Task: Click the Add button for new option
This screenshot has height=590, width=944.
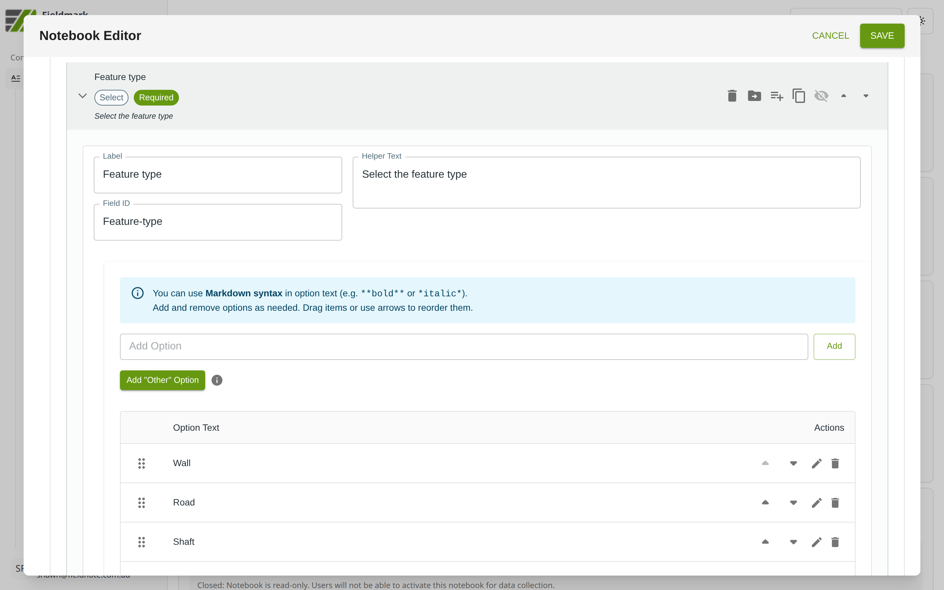Action: pyautogui.click(x=834, y=346)
